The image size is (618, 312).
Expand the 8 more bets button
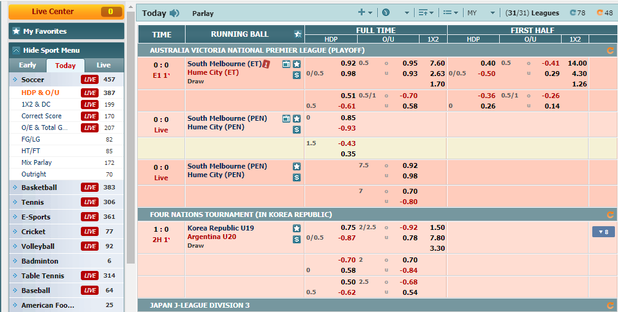point(603,232)
